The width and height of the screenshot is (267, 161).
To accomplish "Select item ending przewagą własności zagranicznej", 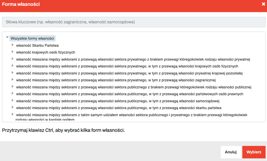I will (116, 80).
